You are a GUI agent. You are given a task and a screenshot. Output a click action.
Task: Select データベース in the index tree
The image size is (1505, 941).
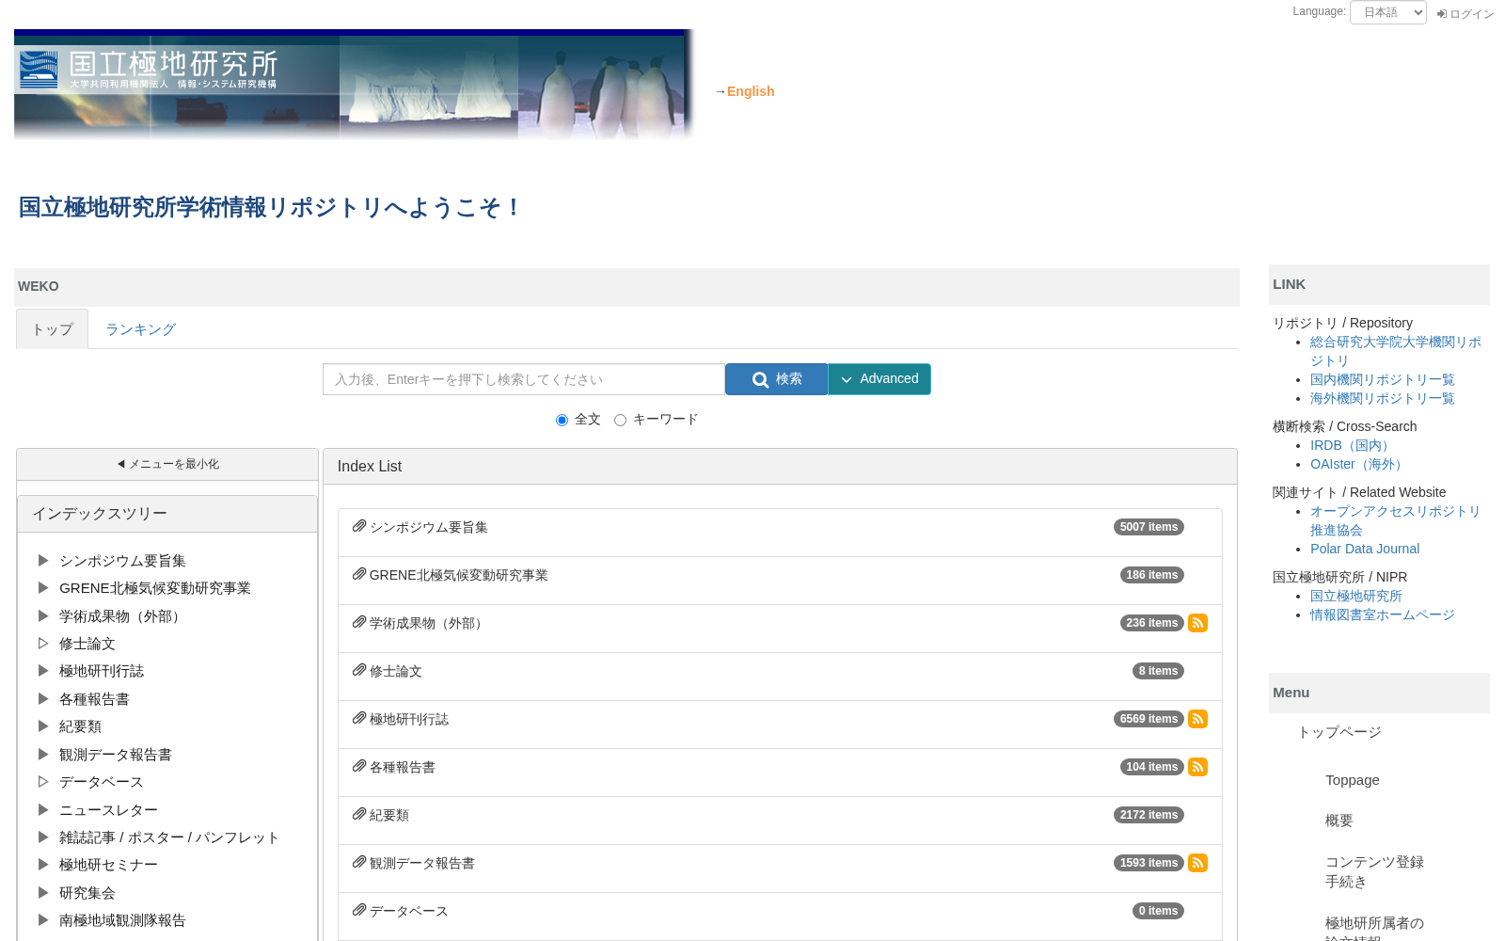102,782
